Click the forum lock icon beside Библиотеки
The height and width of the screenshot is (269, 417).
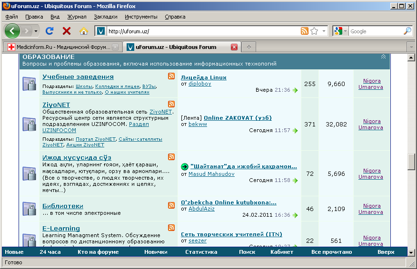pos(29,209)
